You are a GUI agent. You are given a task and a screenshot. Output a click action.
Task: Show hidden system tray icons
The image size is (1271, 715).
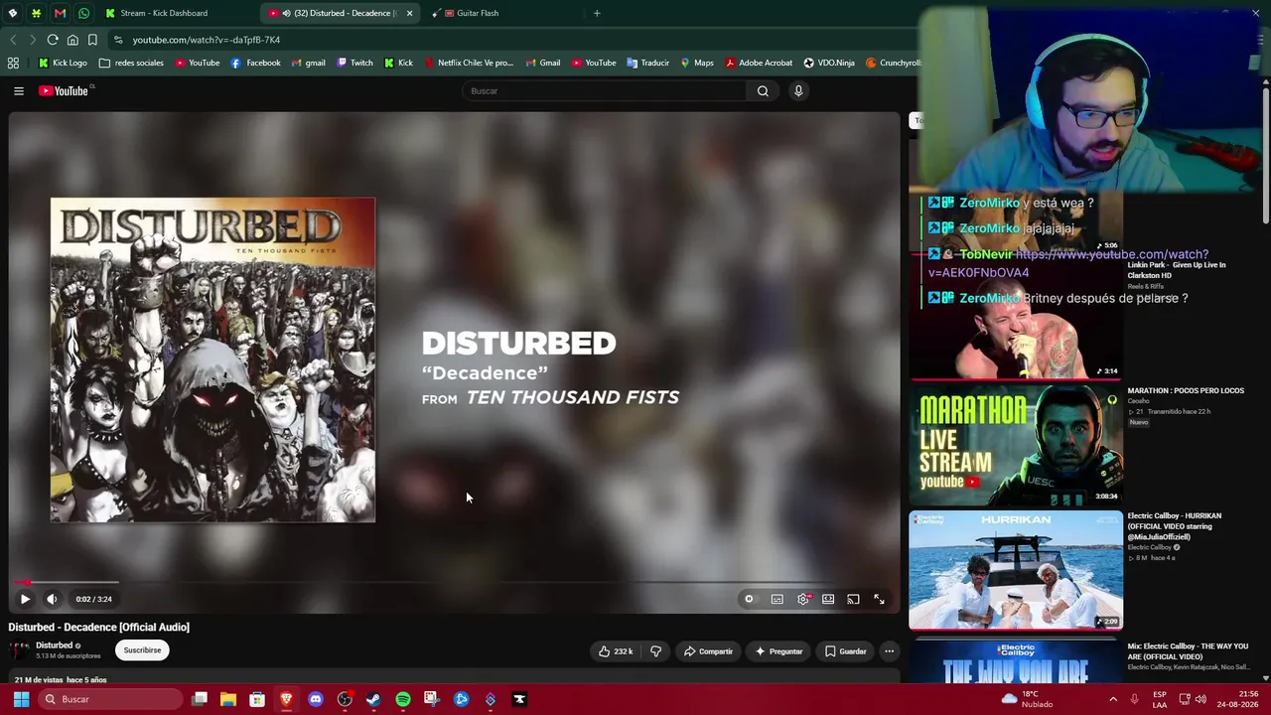pyautogui.click(x=1113, y=699)
